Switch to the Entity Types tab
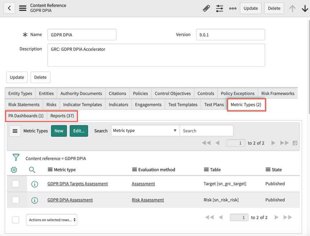The image size is (310, 236). (20, 94)
